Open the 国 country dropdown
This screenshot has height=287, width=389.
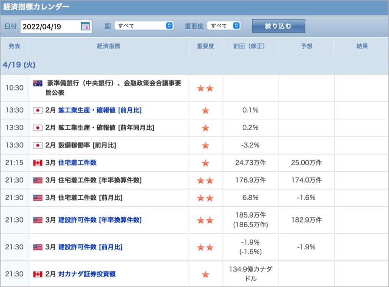pos(144,26)
